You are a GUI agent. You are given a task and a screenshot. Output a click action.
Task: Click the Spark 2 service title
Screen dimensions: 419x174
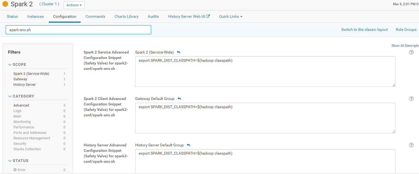(22, 4)
